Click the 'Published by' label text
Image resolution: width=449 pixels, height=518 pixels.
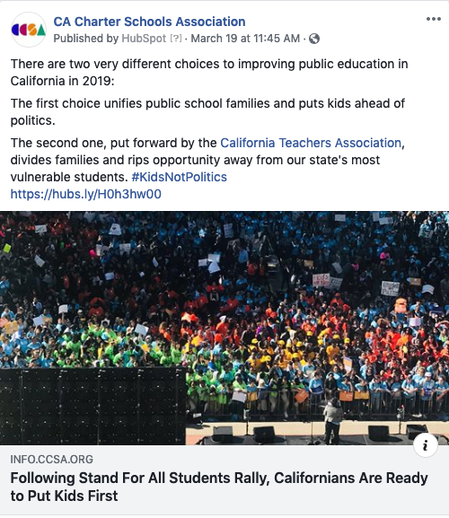pos(86,39)
